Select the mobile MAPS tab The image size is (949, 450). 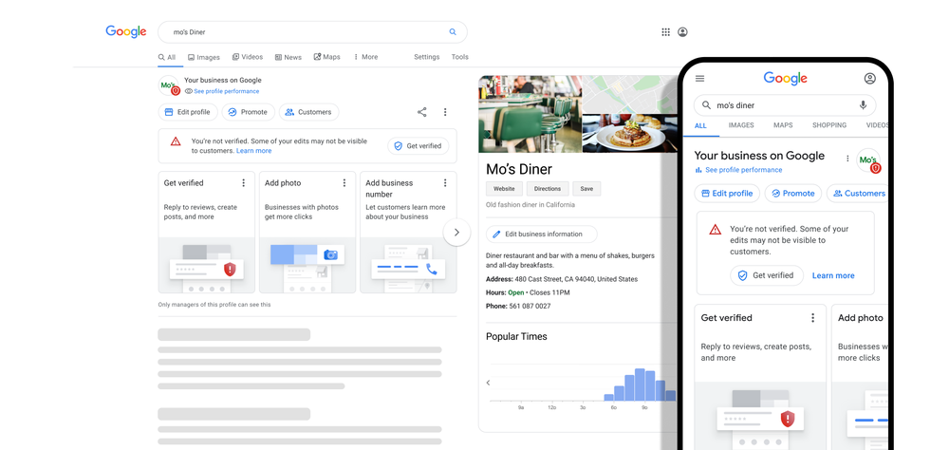pos(783,125)
